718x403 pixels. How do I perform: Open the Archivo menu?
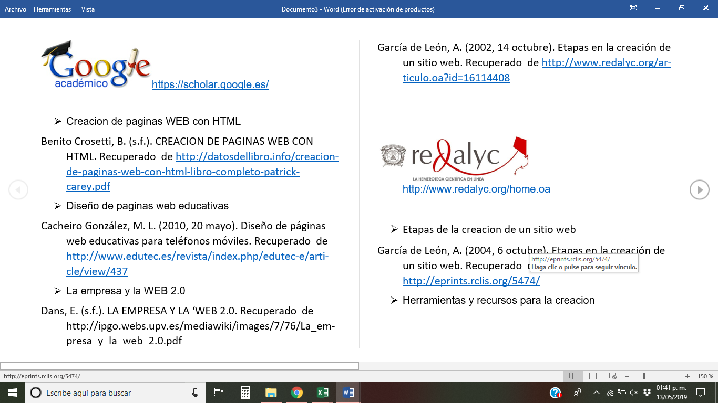pos(15,9)
